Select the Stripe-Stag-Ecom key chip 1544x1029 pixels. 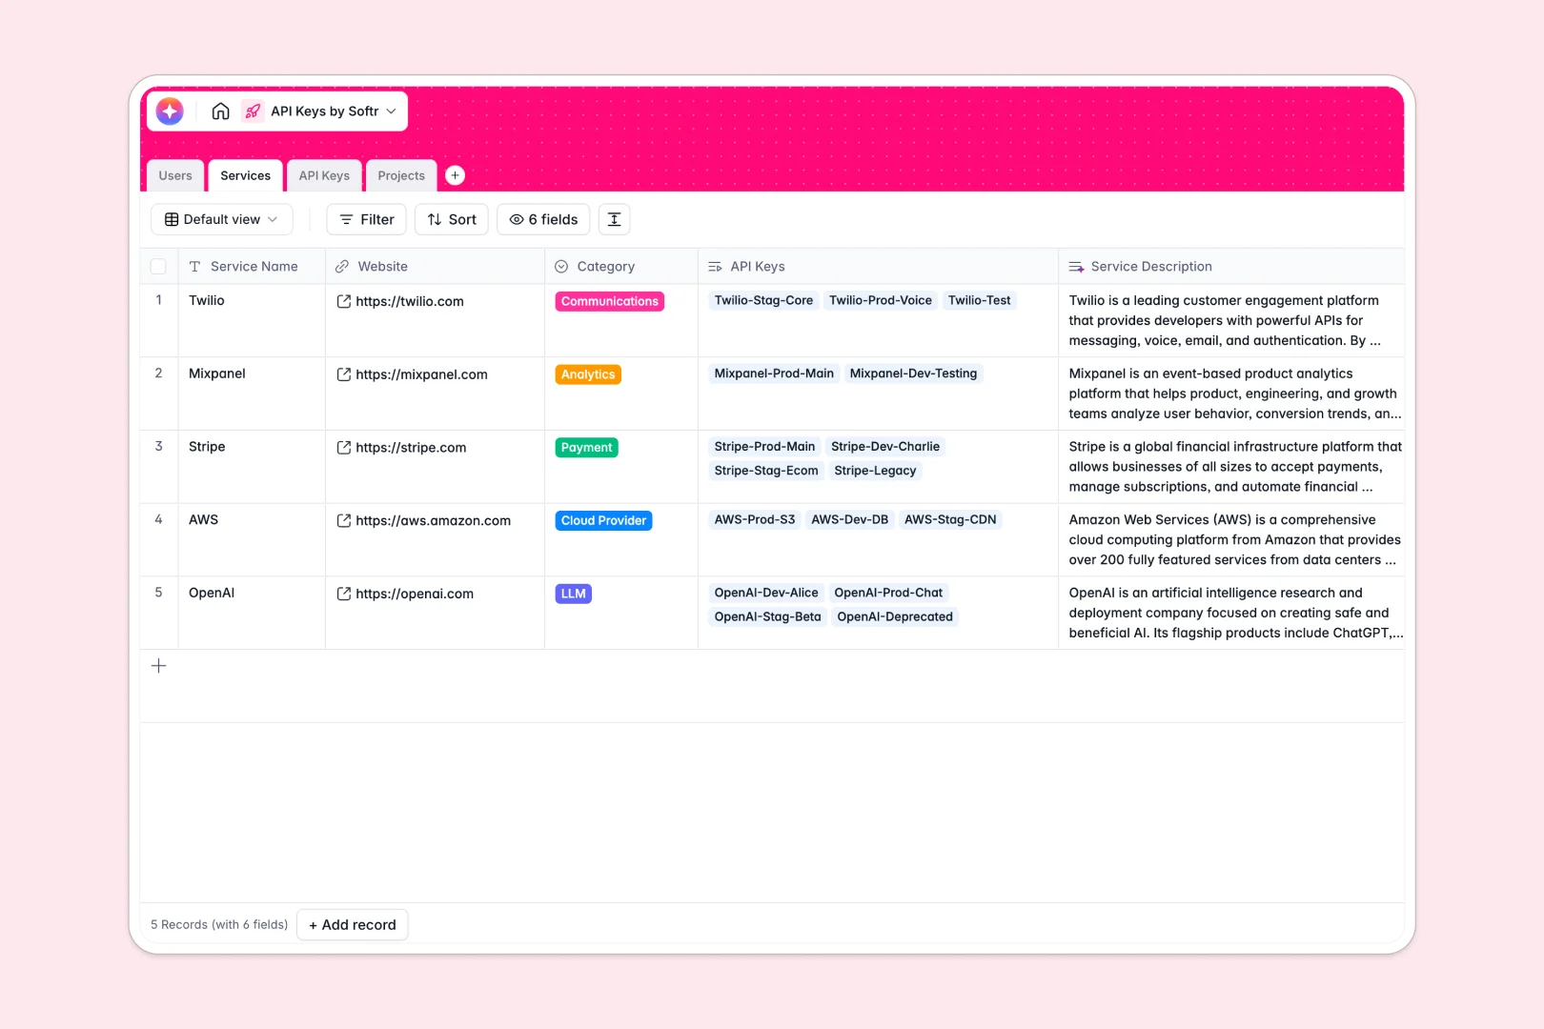(x=766, y=471)
